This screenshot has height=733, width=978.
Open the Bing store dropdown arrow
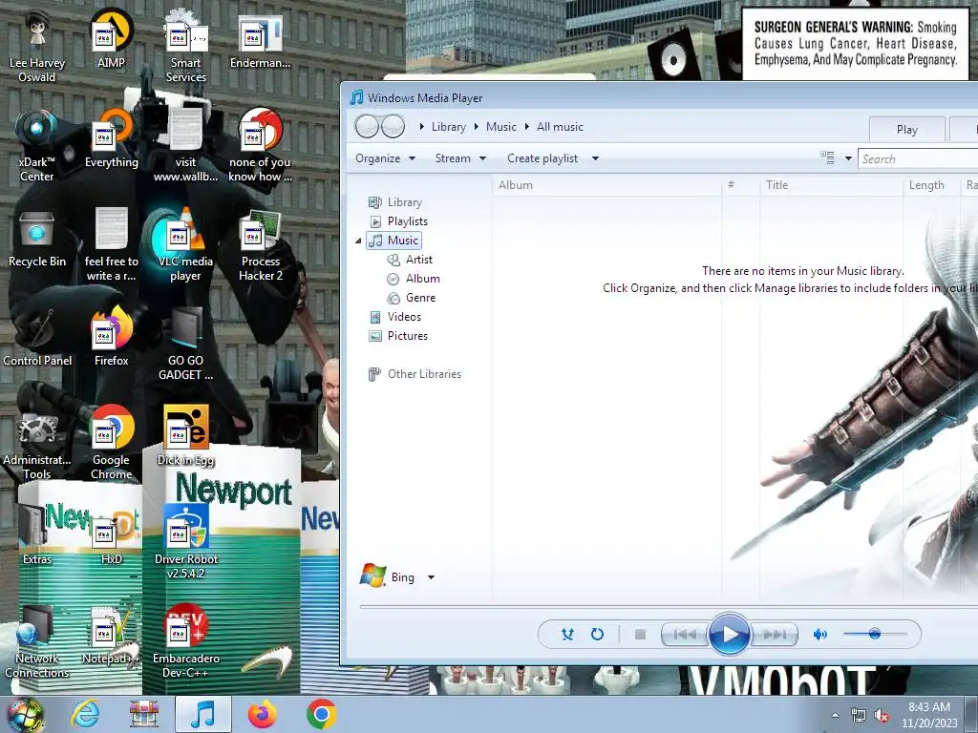(431, 577)
